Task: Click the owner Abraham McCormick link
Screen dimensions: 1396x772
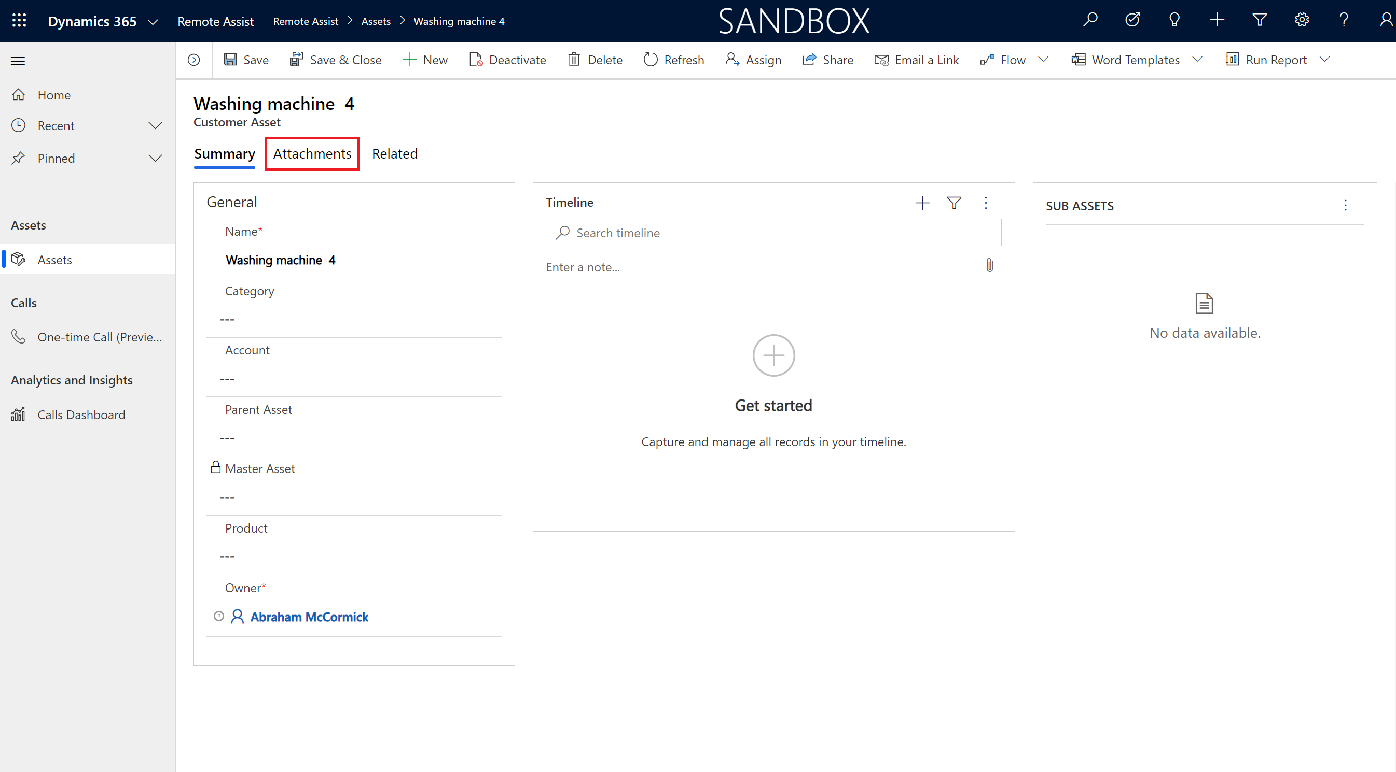Action: tap(308, 617)
